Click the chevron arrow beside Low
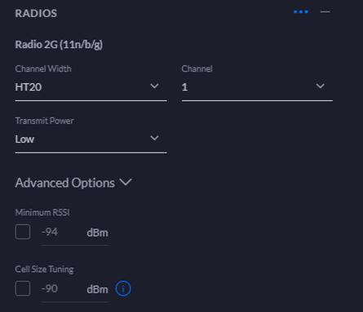The image size is (363, 312). (154, 138)
